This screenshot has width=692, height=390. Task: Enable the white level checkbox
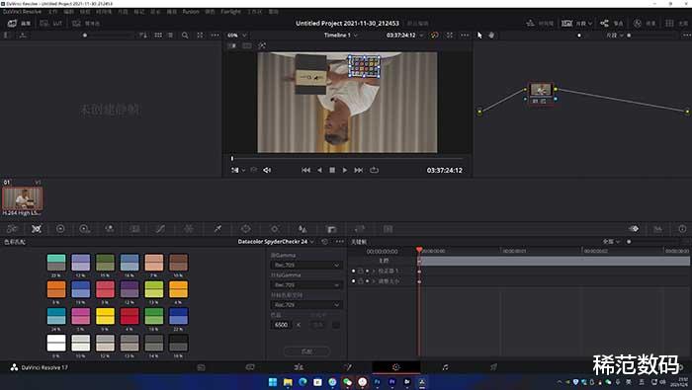[336, 325]
